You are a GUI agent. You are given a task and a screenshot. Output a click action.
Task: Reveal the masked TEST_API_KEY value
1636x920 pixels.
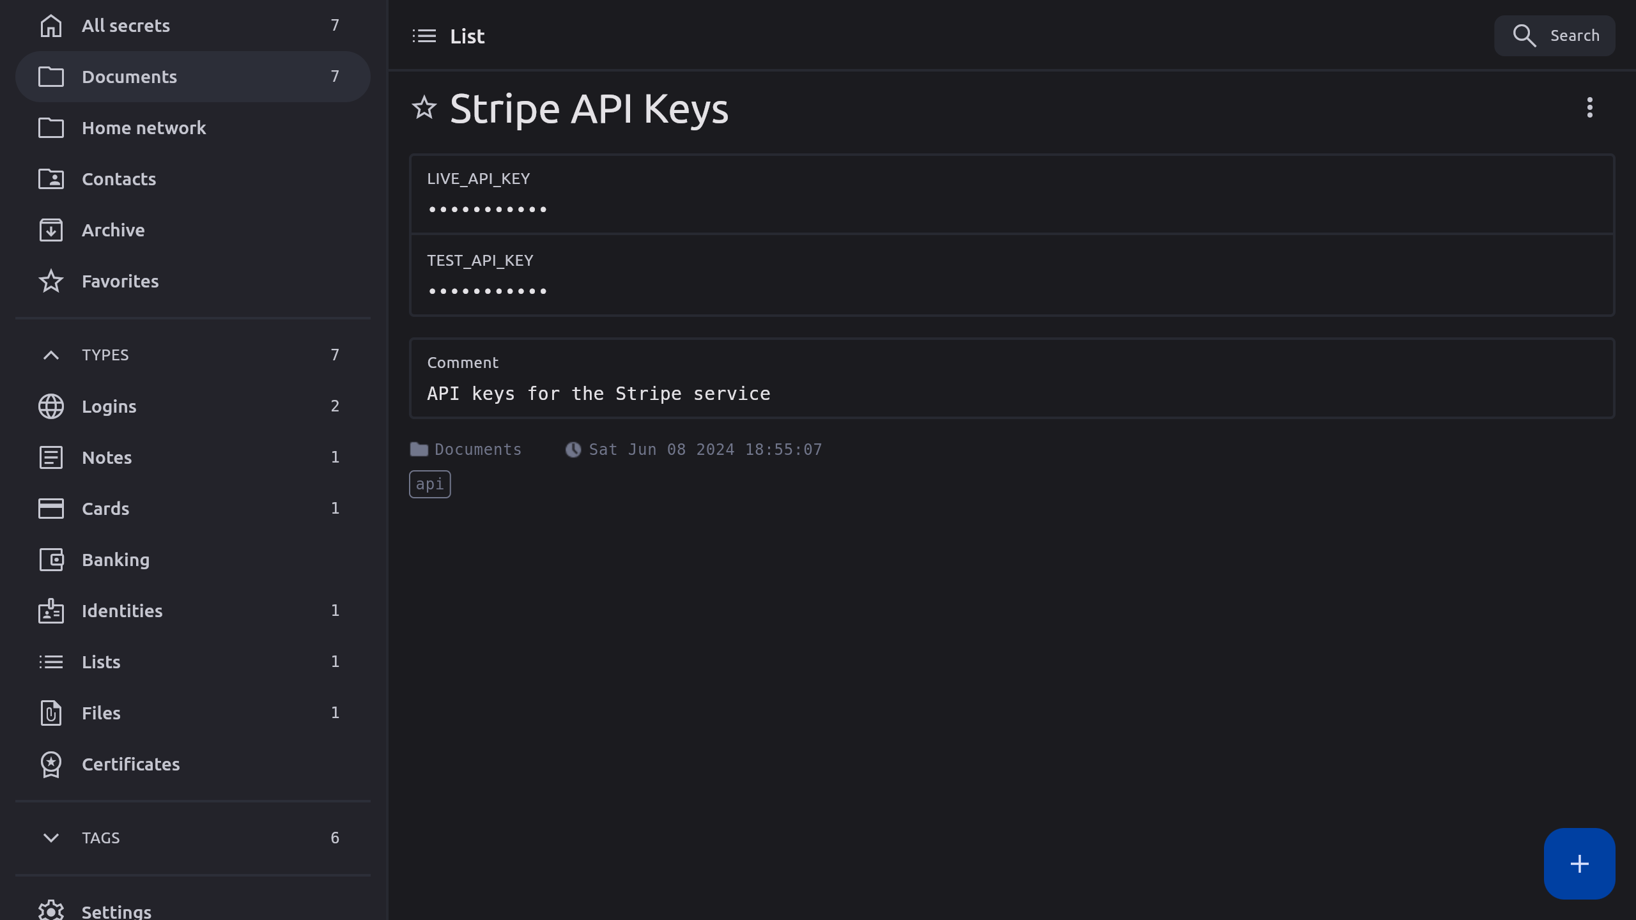pos(487,291)
